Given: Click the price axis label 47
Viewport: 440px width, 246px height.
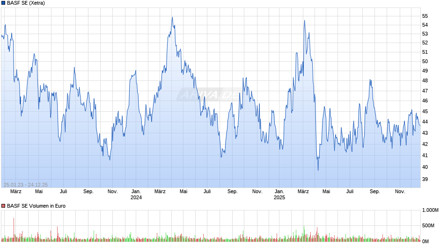Looking at the screenshot, I should 425,91.
